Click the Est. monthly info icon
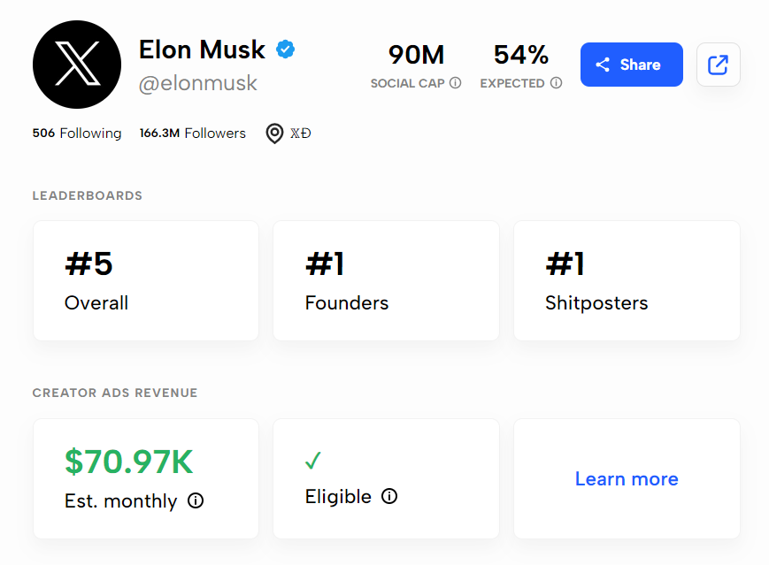The width and height of the screenshot is (769, 565). (196, 501)
